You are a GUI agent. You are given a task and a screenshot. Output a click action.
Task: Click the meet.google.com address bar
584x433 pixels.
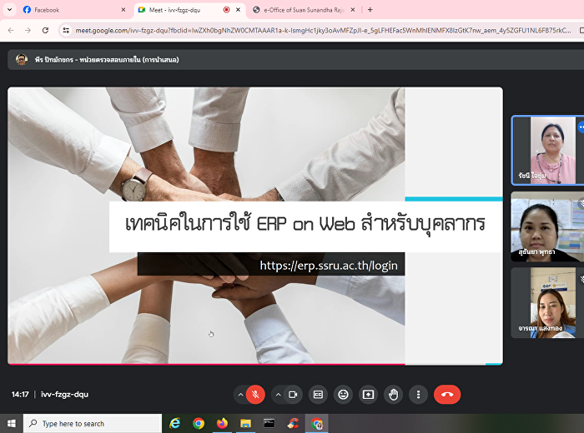click(x=323, y=31)
